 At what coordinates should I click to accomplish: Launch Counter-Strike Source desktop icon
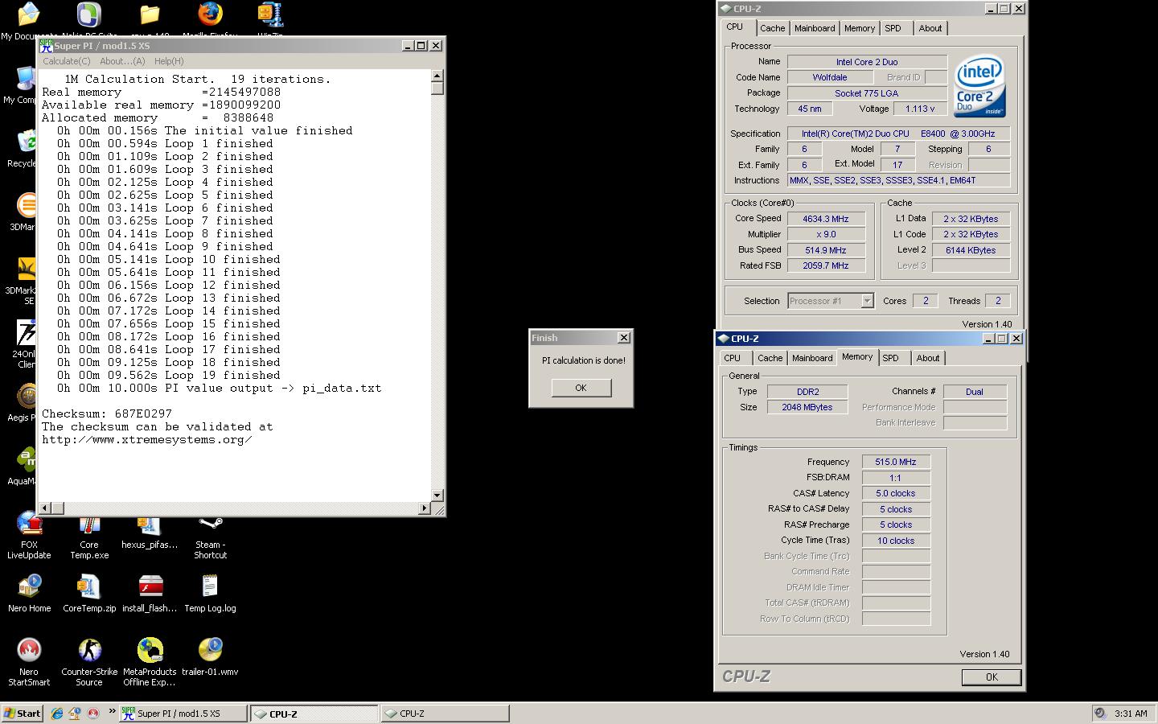[x=89, y=661]
